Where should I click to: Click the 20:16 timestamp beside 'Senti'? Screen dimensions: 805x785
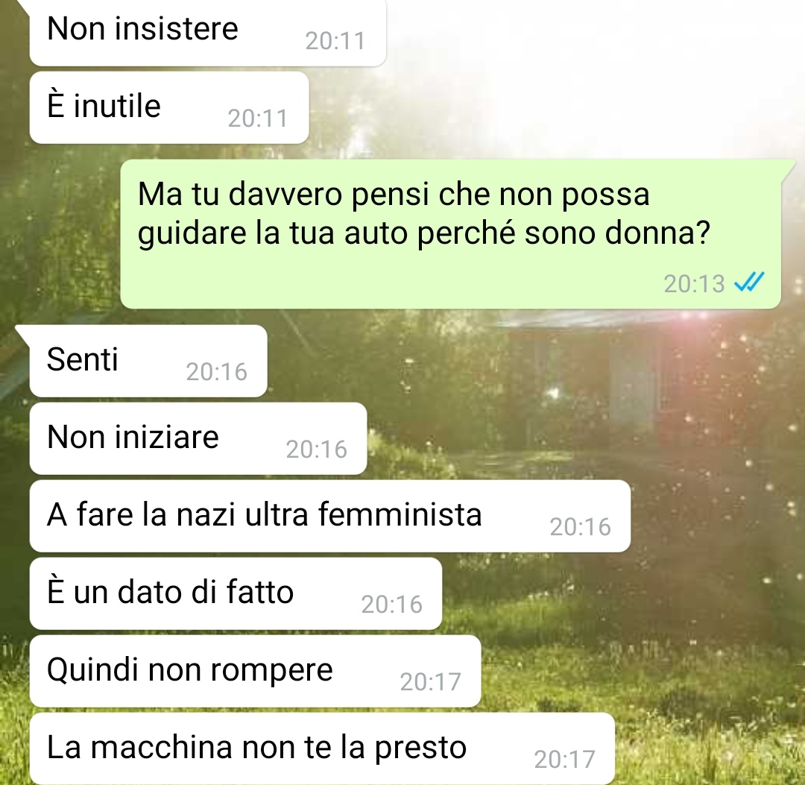217,372
